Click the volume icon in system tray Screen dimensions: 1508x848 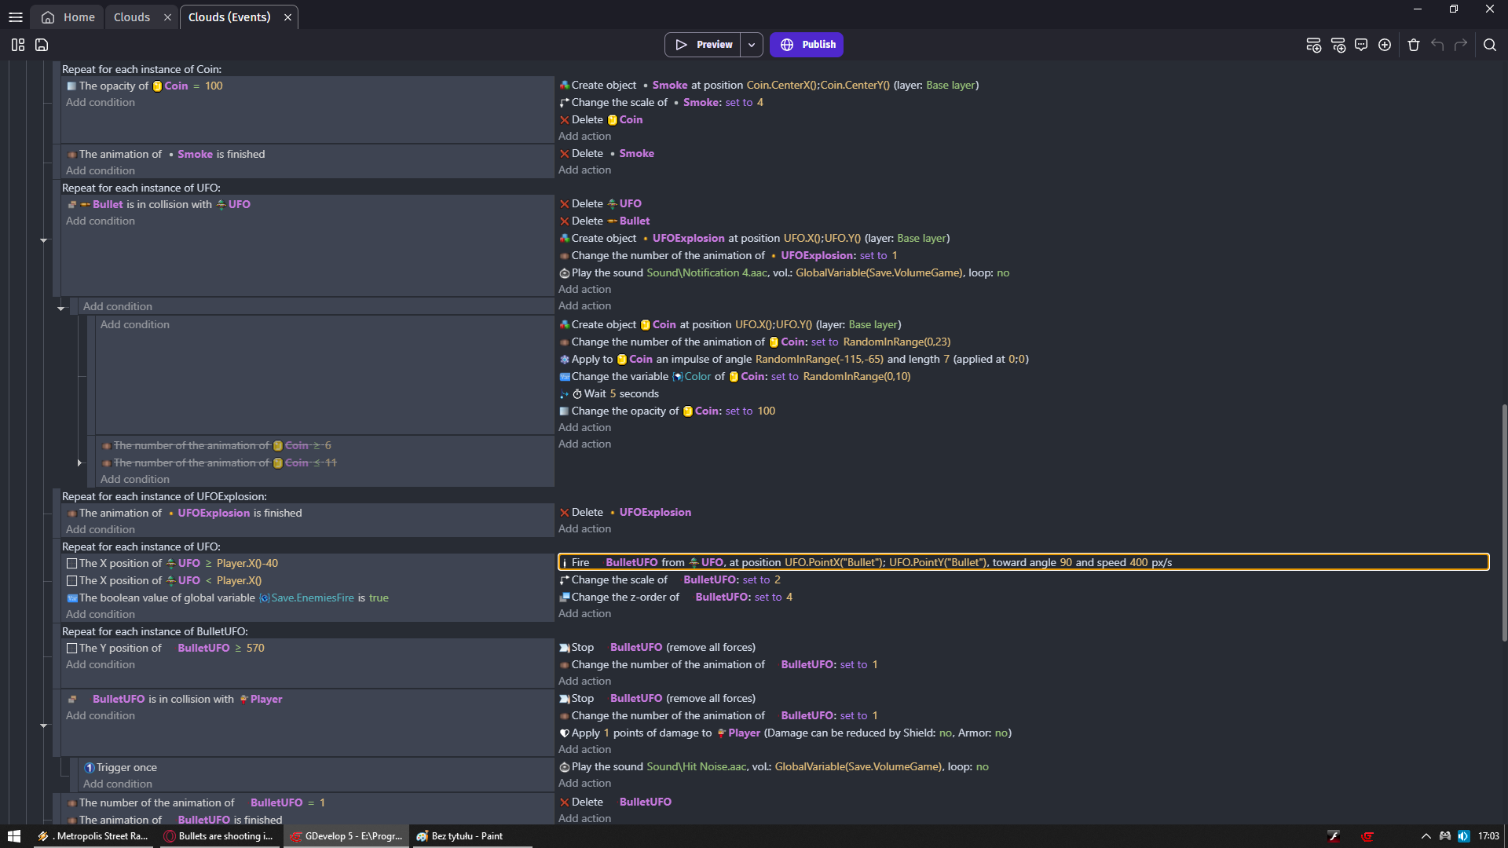pos(1464,836)
